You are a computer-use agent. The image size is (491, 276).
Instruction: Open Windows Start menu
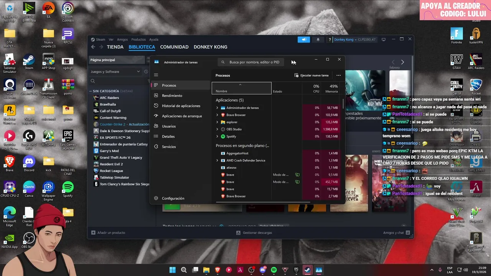(173, 270)
